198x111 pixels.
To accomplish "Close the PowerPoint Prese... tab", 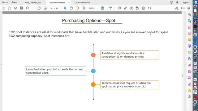I will coord(69,2).
